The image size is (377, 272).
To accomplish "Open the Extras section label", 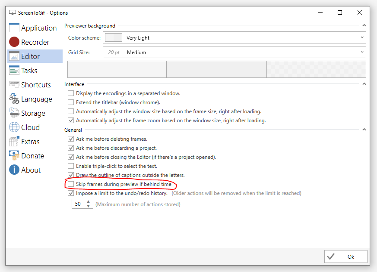I will click(x=30, y=142).
